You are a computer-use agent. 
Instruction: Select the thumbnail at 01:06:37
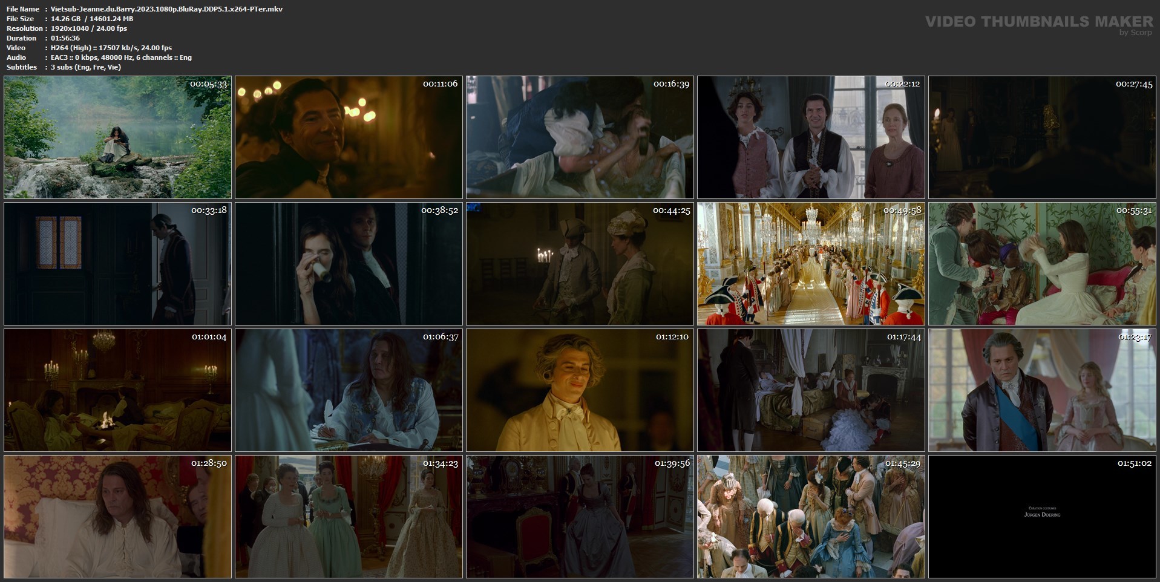pos(349,390)
